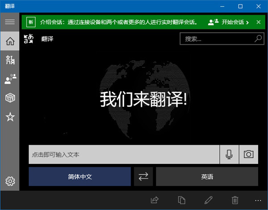Open offline language packs cube icon
The width and height of the screenshot is (268, 210).
[10, 98]
